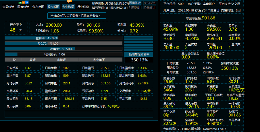Click the 准确率 59.50% progress bar

pos(63,49)
